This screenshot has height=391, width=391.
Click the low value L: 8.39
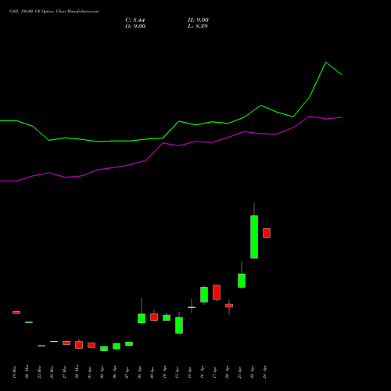click(198, 27)
